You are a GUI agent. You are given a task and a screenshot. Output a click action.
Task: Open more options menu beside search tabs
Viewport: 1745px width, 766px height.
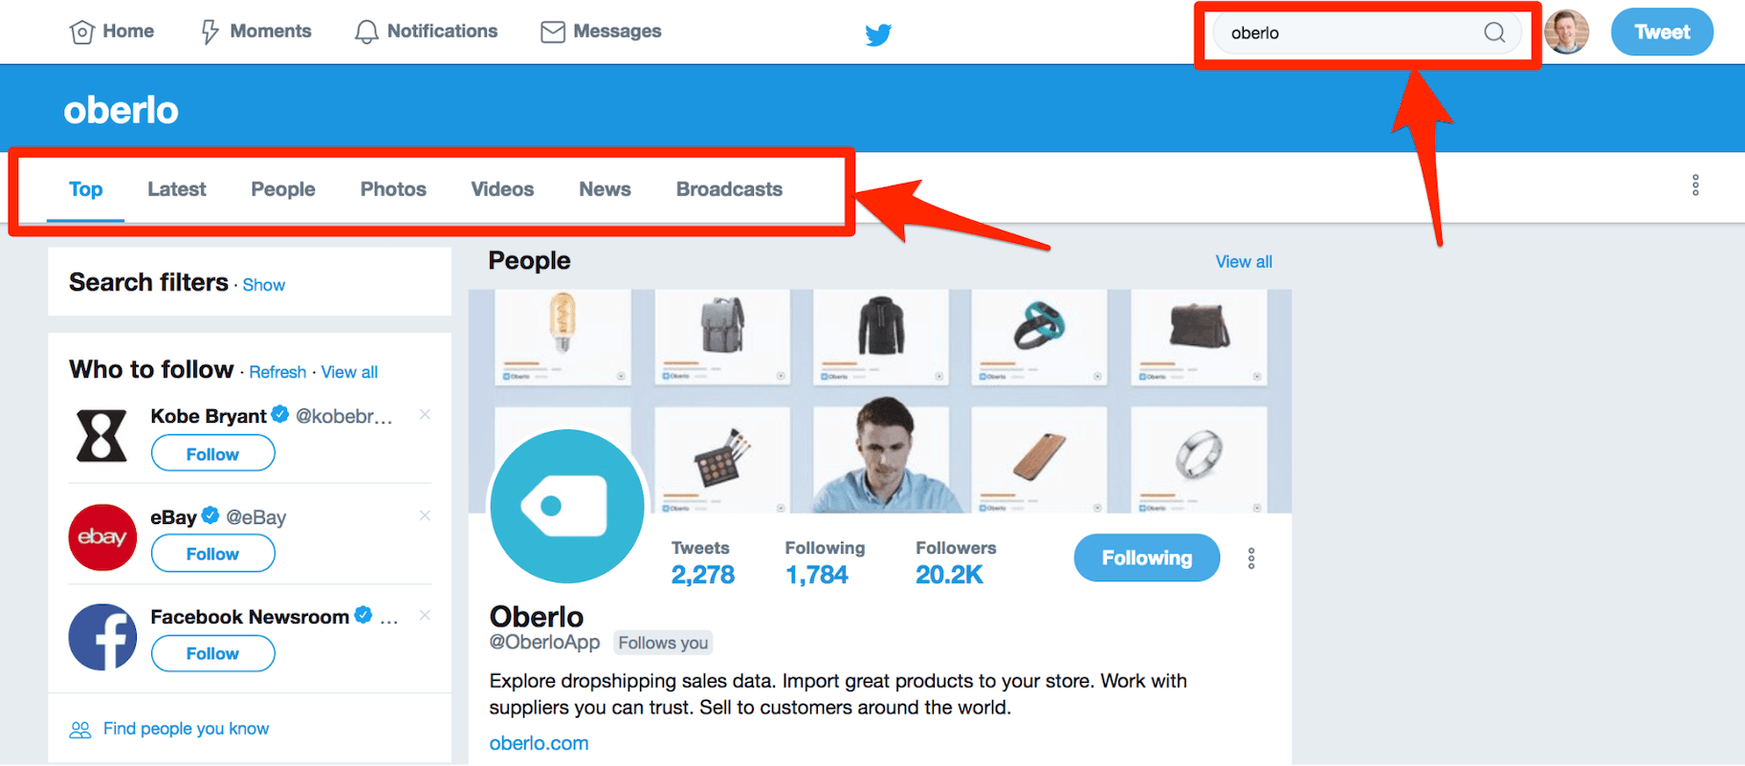1694,186
